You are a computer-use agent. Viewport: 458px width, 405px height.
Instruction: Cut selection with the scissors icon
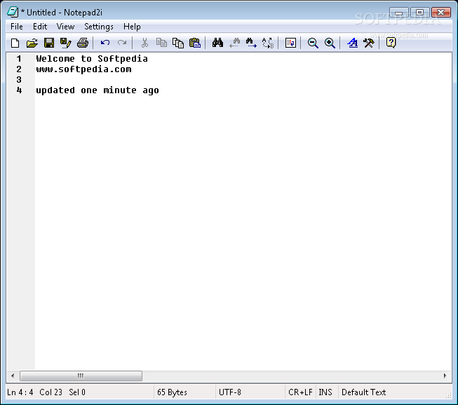point(144,43)
